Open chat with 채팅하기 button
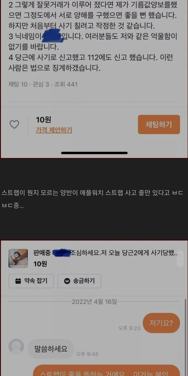 (x=159, y=124)
